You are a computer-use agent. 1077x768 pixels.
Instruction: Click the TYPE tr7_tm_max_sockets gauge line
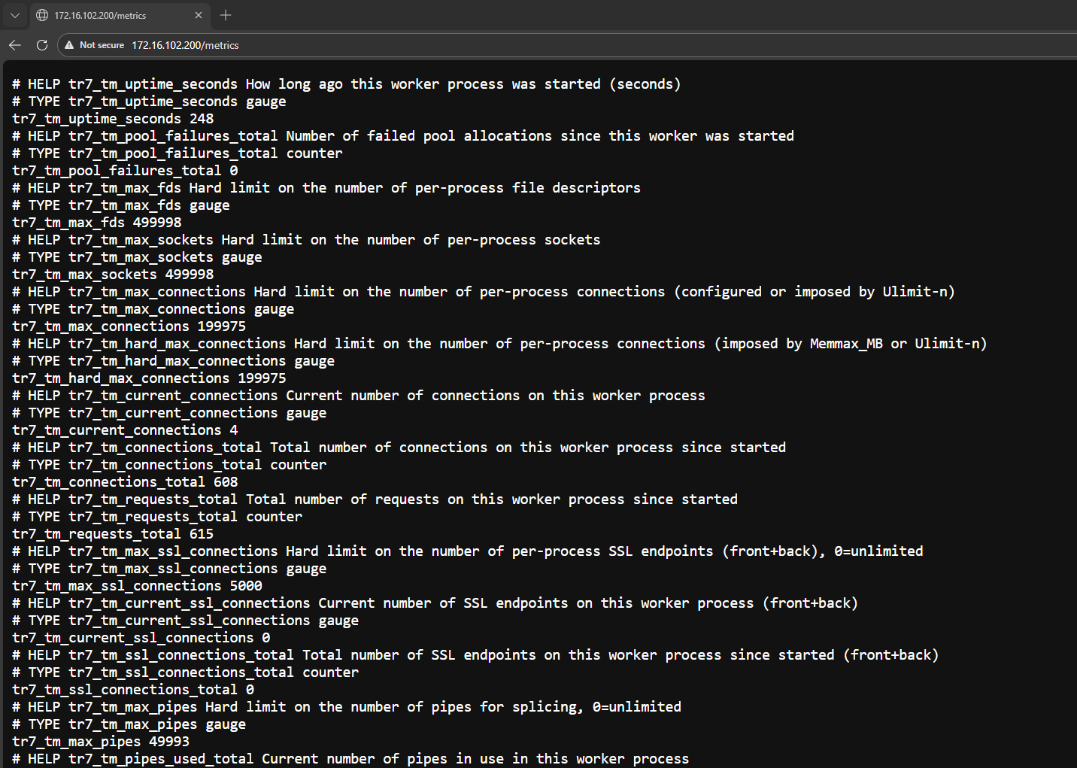click(137, 257)
